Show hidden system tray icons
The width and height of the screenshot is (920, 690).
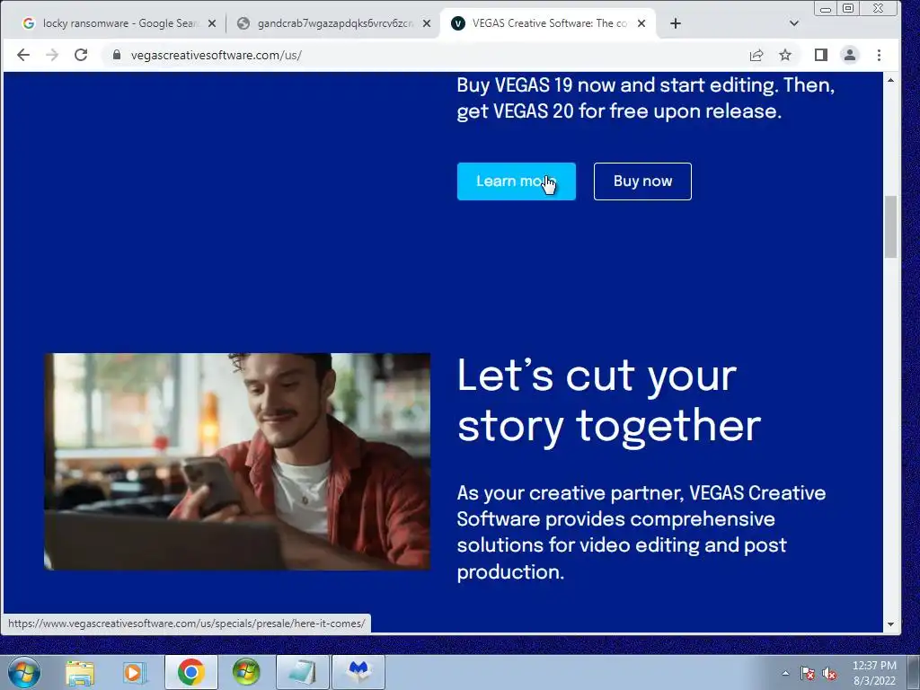pyautogui.click(x=785, y=674)
